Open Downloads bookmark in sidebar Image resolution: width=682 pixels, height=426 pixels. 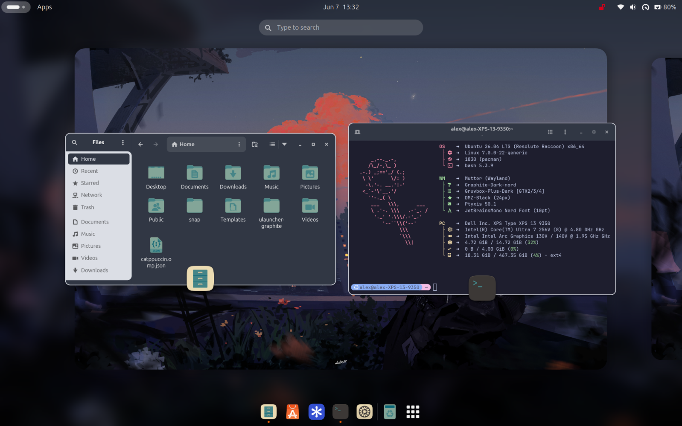click(99, 270)
